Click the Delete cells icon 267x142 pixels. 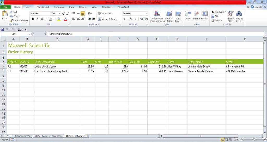pos(196,13)
